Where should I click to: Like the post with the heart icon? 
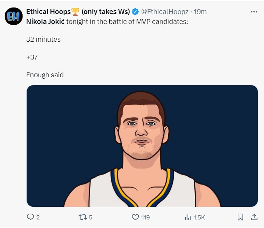135,217
